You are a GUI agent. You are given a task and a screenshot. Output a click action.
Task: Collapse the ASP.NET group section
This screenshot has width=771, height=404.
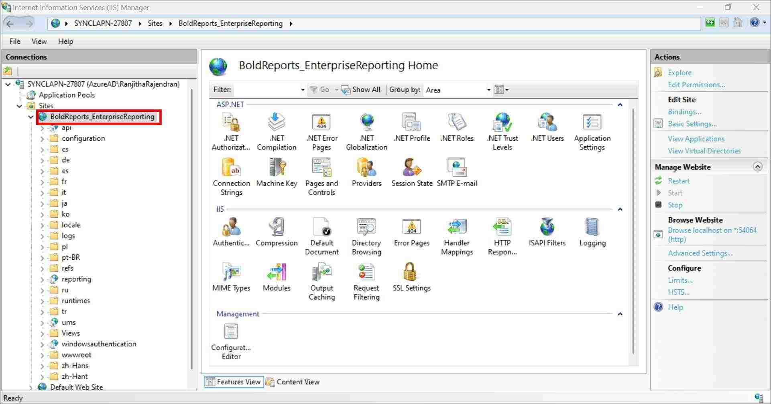620,105
